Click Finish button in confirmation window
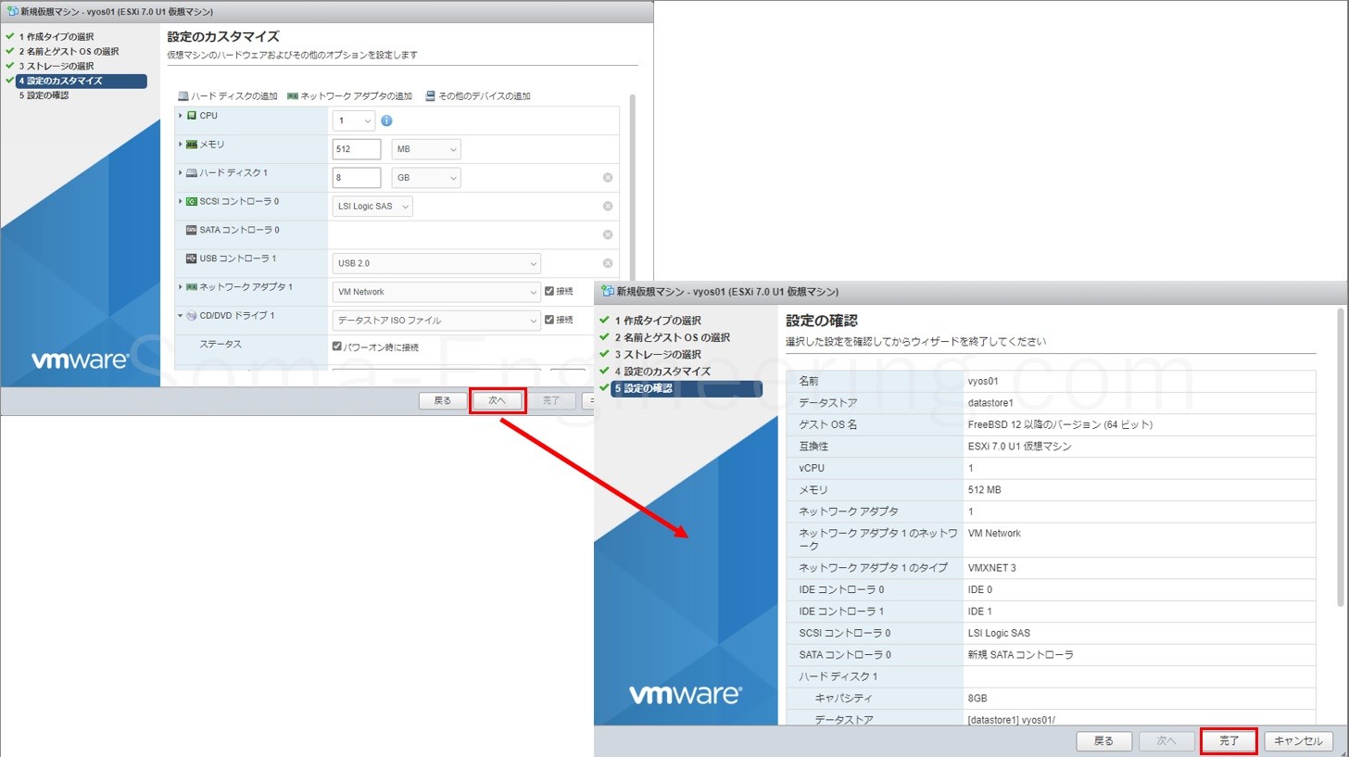 click(1229, 741)
